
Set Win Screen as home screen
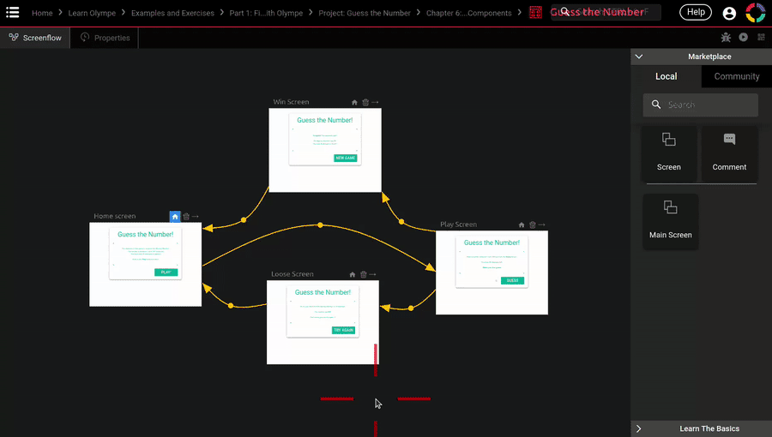(x=354, y=103)
